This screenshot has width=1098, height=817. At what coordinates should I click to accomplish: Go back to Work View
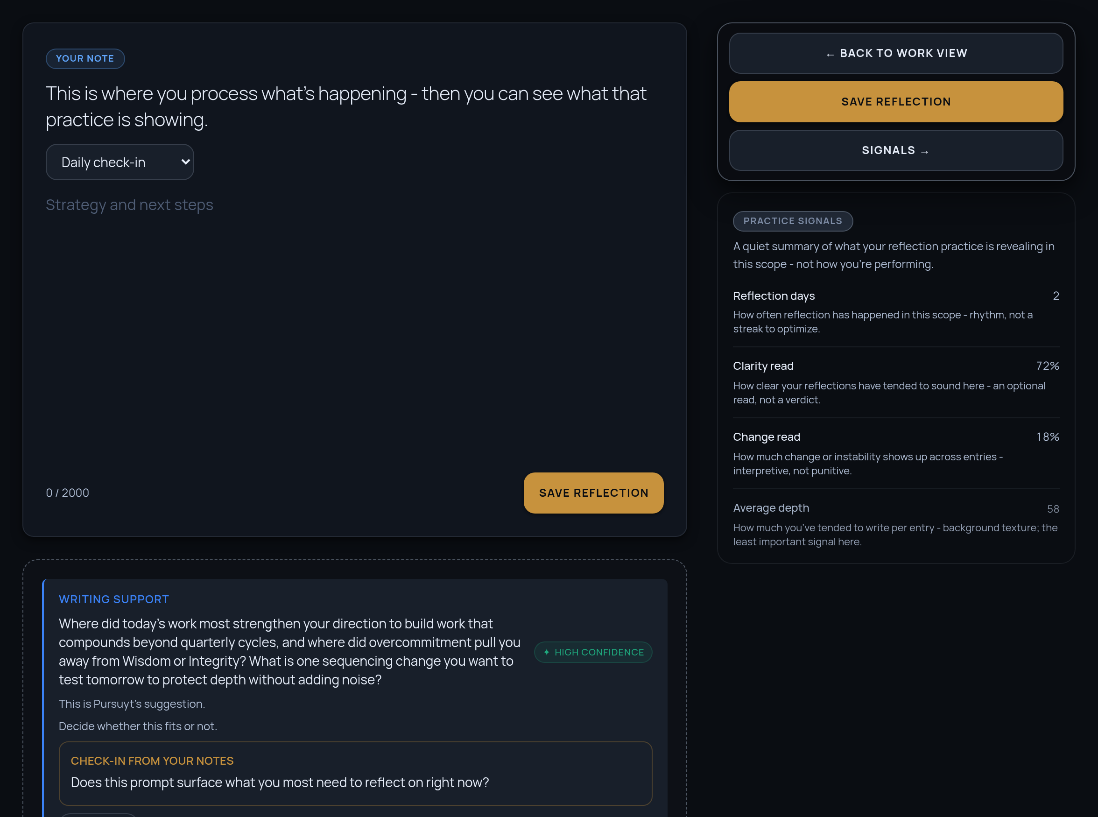[x=896, y=53]
